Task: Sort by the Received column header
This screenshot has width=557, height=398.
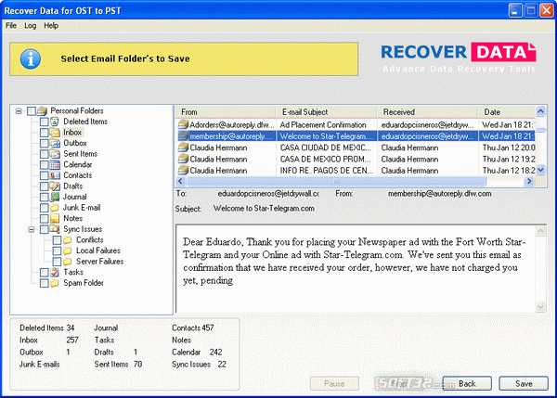Action: point(427,112)
